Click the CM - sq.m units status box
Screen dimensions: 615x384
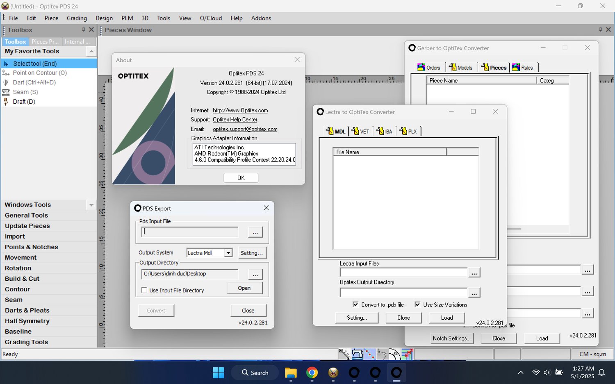592,354
